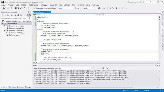
Task: Collapse the NewYear() default constructor outline
Action: coord(36,36)
